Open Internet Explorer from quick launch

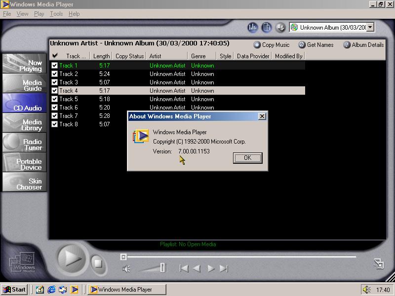point(51,290)
